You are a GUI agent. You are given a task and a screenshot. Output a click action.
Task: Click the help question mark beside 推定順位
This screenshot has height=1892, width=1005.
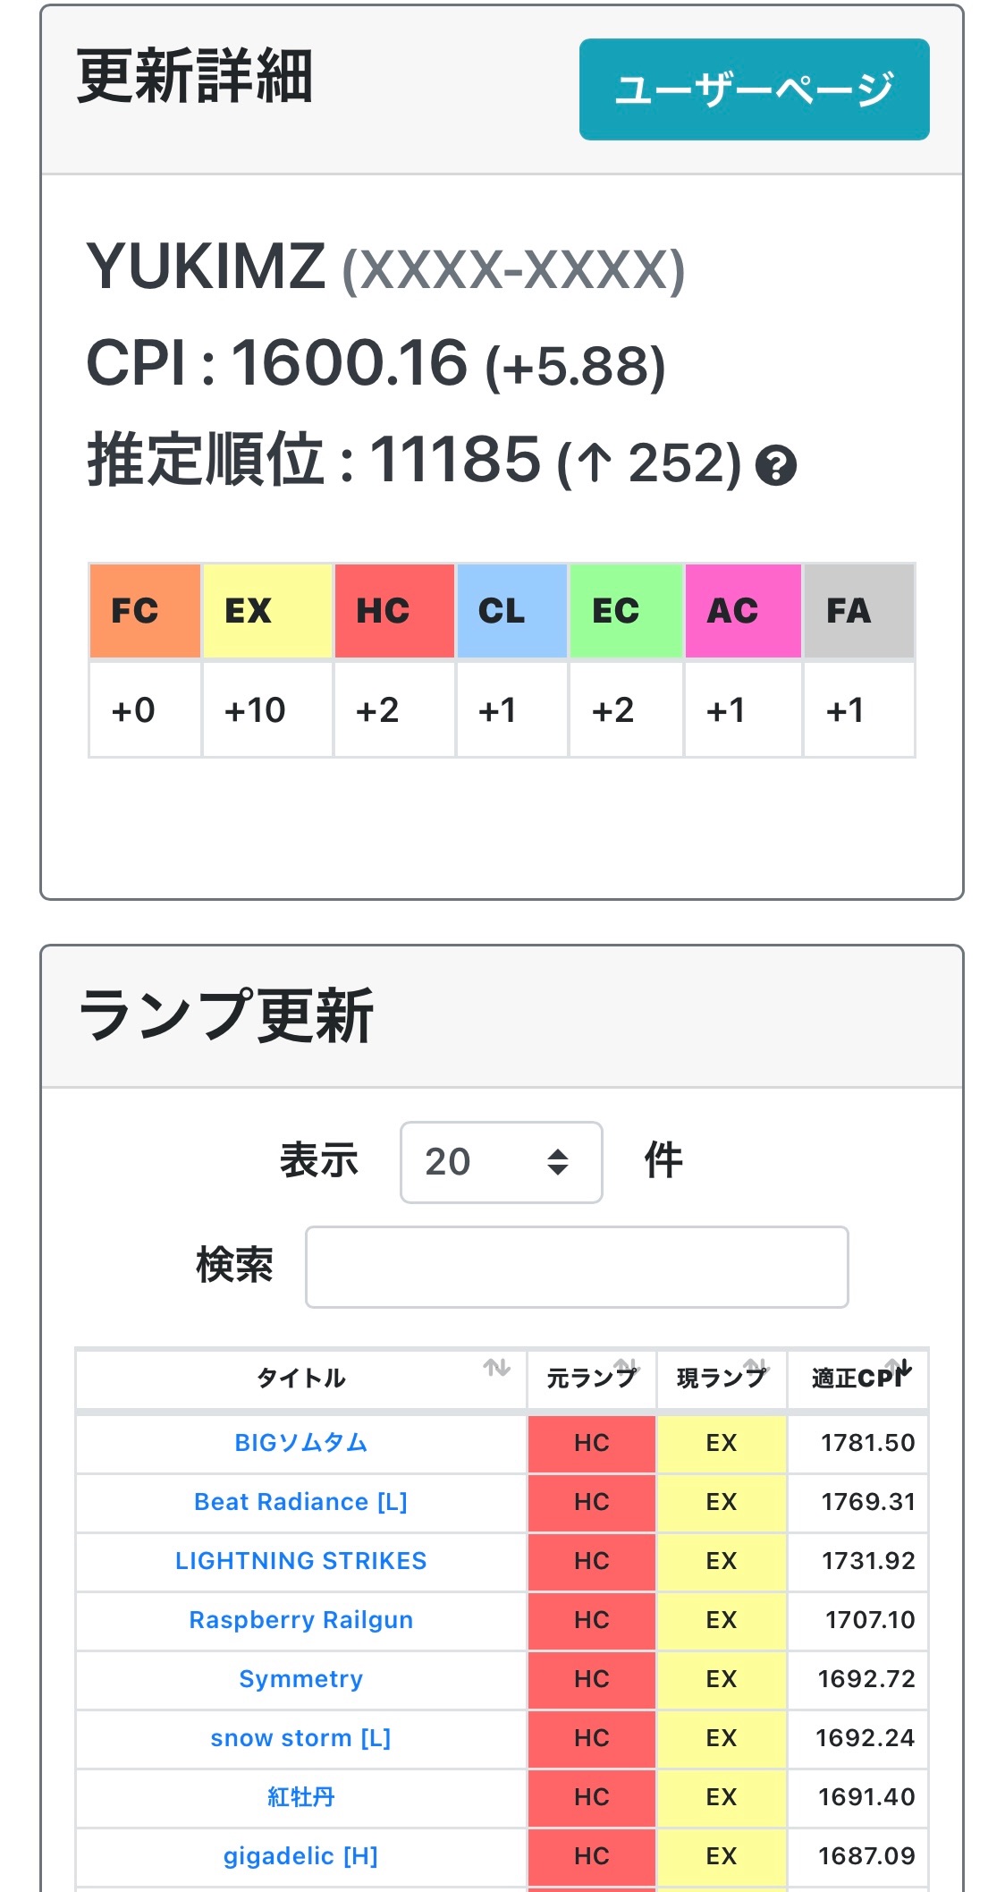tap(777, 465)
